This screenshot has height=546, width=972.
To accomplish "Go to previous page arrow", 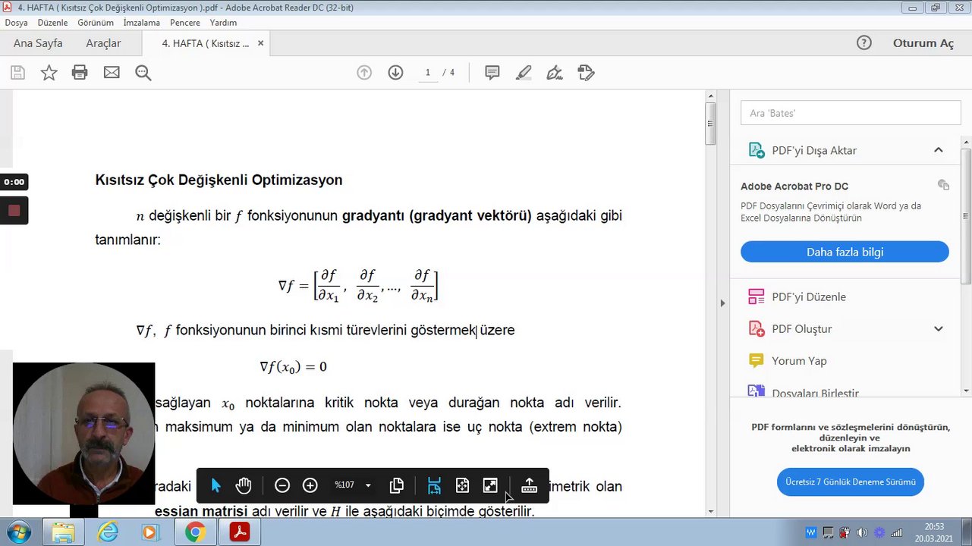I will [x=364, y=73].
